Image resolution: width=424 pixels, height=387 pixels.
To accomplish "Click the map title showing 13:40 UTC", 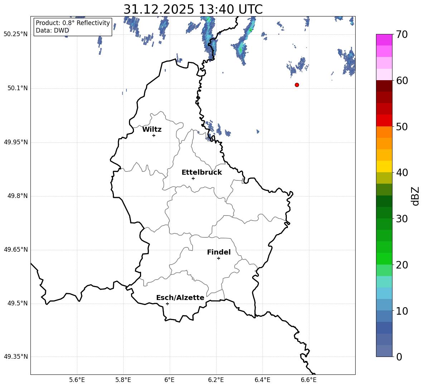I will tap(193, 9).
